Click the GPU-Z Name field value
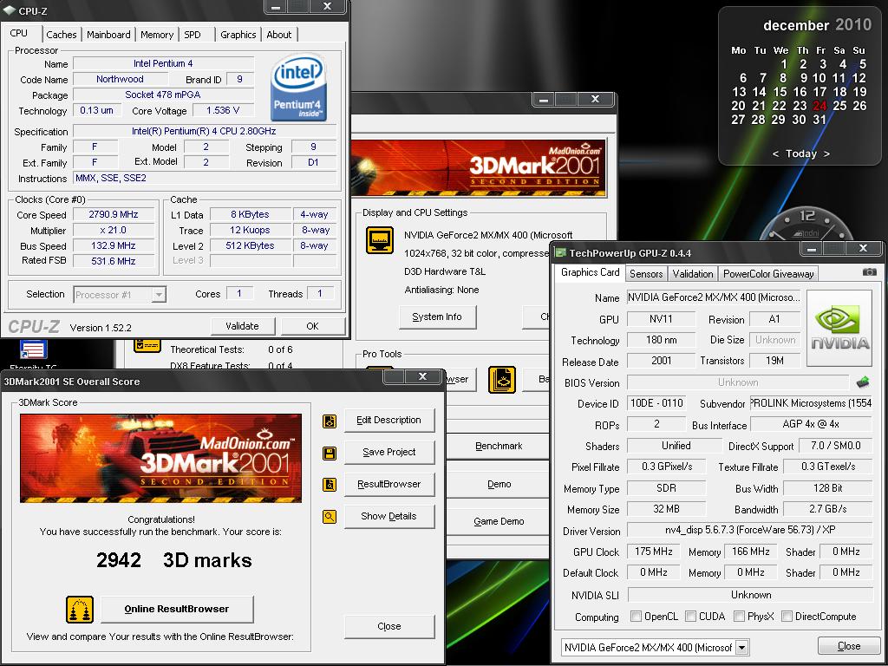This screenshot has height=666, width=888. (714, 297)
